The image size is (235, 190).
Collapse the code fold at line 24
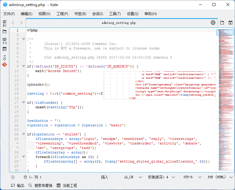tap(23, 134)
